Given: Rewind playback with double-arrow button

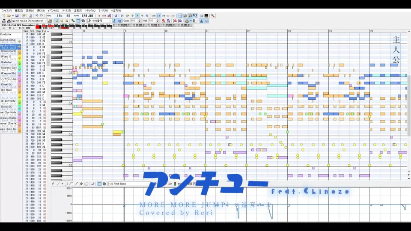Looking at the screenshot, I should [x=127, y=16].
